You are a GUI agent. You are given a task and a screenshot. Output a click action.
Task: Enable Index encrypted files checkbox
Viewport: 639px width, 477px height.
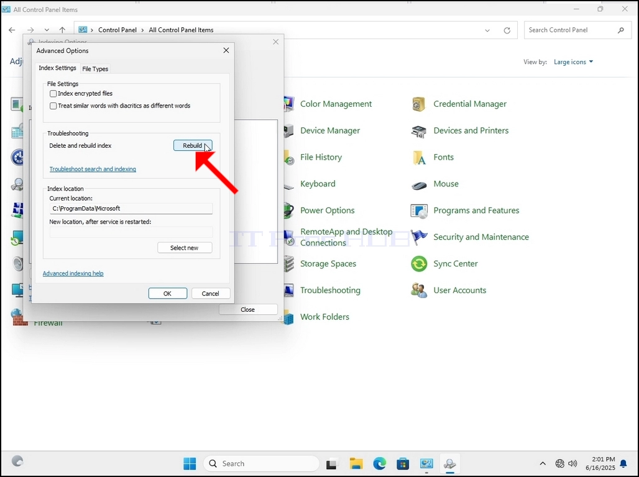coord(53,94)
